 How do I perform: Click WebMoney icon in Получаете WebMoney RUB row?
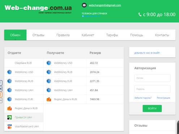pyautogui.click(x=49, y=72)
